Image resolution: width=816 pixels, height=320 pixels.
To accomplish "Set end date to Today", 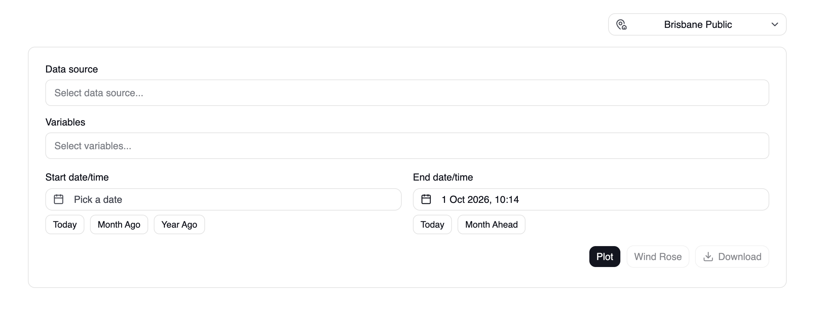I will 432,224.
